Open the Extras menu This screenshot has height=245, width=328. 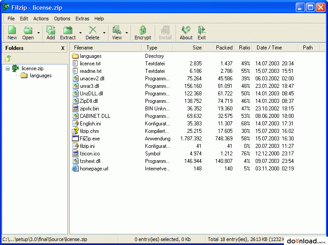point(82,19)
